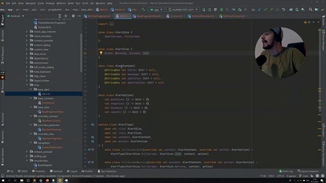Click the Undo/Rollback arrow toolbar icon
This screenshot has width=326, height=183.
(x=283, y=10)
